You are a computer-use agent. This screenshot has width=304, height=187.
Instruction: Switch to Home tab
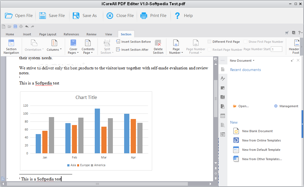[x=10, y=34]
